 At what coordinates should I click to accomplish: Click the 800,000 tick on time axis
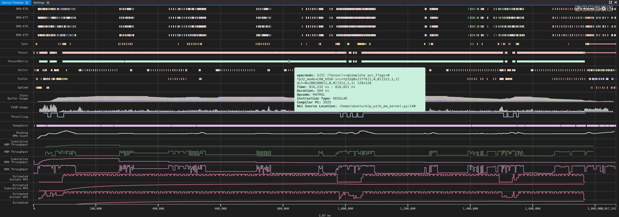(x=283, y=209)
